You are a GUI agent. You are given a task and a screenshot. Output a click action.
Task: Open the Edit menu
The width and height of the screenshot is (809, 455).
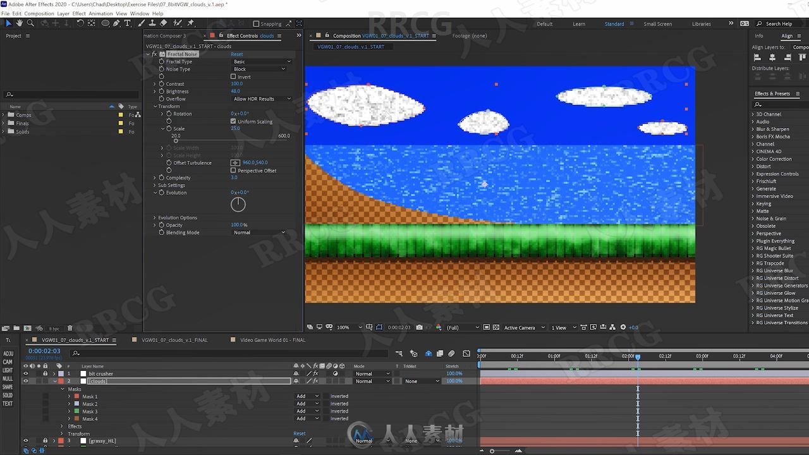[16, 13]
